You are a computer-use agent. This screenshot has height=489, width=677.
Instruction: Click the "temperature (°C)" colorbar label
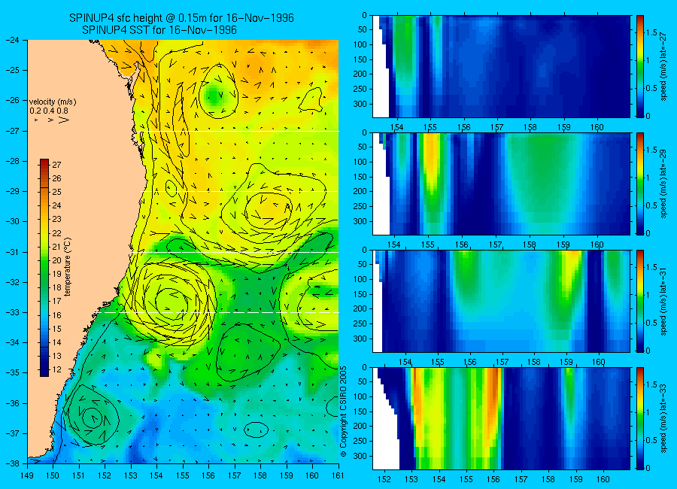click(68, 267)
